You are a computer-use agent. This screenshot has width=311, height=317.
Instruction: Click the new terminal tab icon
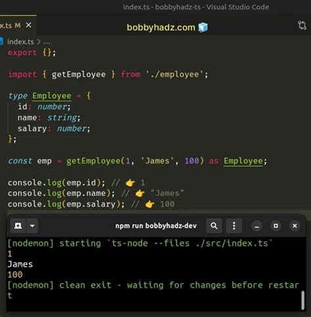point(18,226)
